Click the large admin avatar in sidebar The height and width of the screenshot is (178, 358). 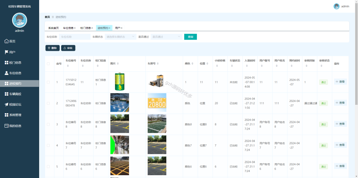coord(20,20)
